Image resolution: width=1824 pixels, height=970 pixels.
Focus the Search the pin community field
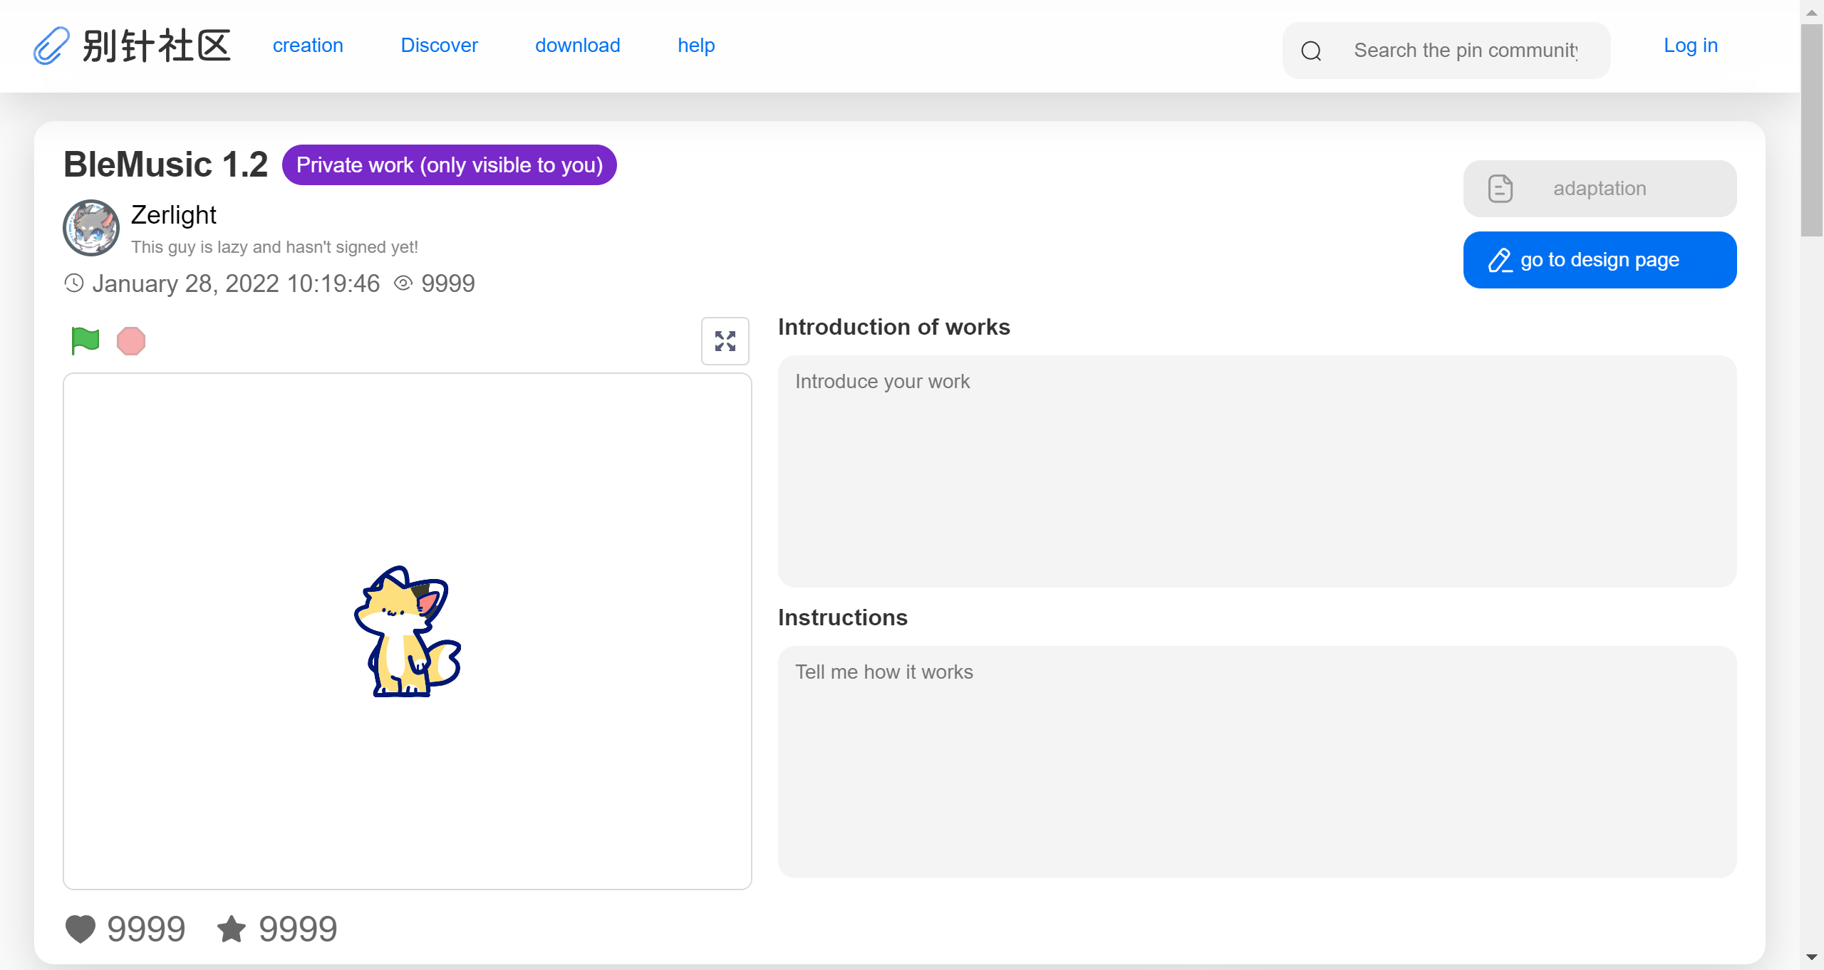pos(1465,51)
